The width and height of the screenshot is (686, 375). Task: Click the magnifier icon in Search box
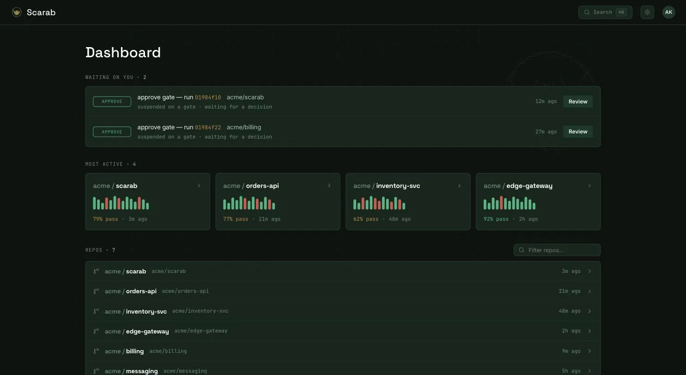click(587, 12)
